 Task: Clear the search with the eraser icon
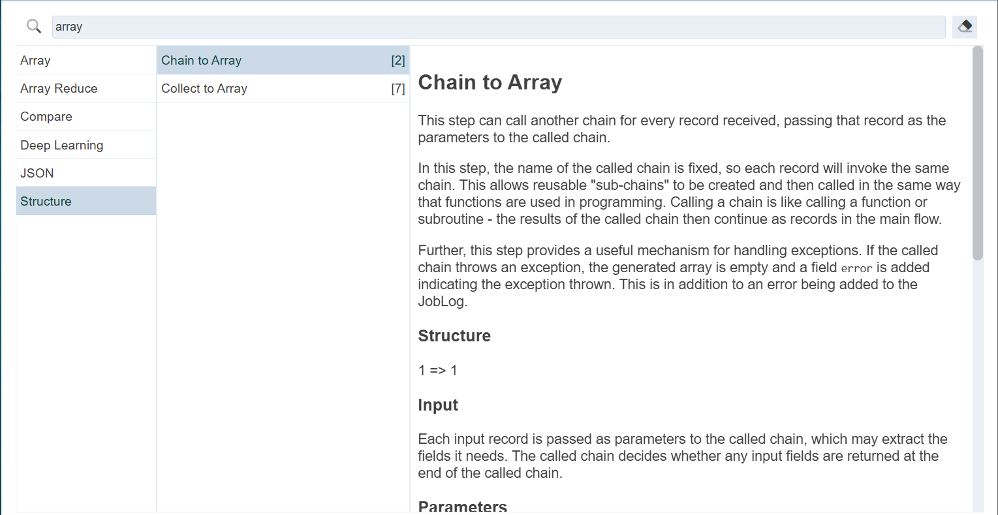[965, 26]
